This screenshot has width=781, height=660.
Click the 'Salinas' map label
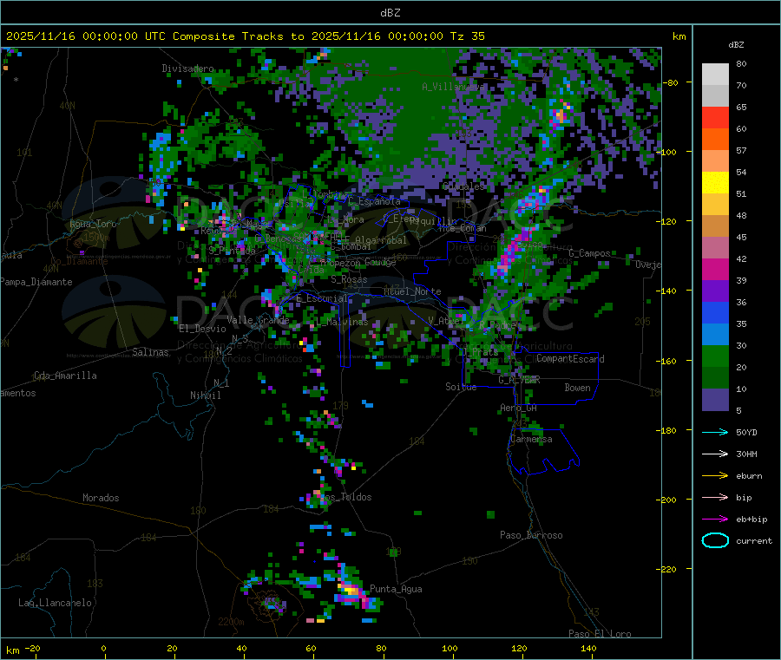[150, 352]
